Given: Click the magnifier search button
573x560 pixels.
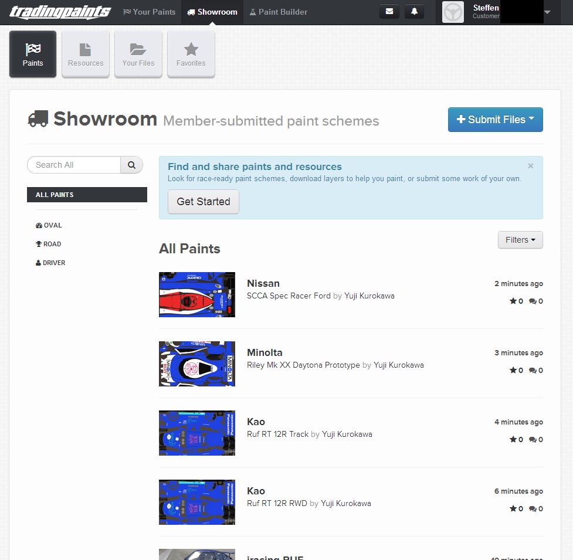Looking at the screenshot, I should pos(131,165).
